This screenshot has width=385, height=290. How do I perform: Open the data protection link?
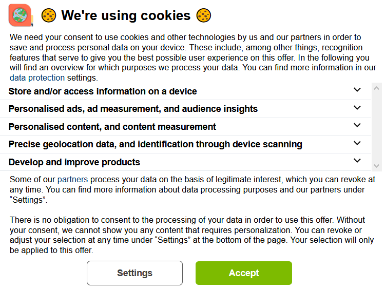click(37, 78)
